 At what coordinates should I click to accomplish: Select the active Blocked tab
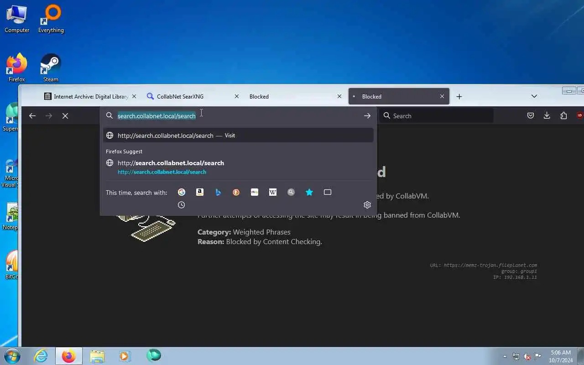tap(399, 96)
